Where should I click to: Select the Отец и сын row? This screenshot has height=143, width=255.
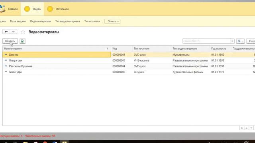click(128, 60)
